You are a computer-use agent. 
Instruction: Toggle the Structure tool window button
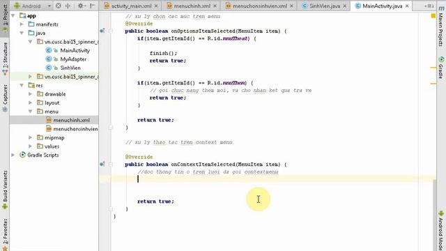tap(5, 59)
